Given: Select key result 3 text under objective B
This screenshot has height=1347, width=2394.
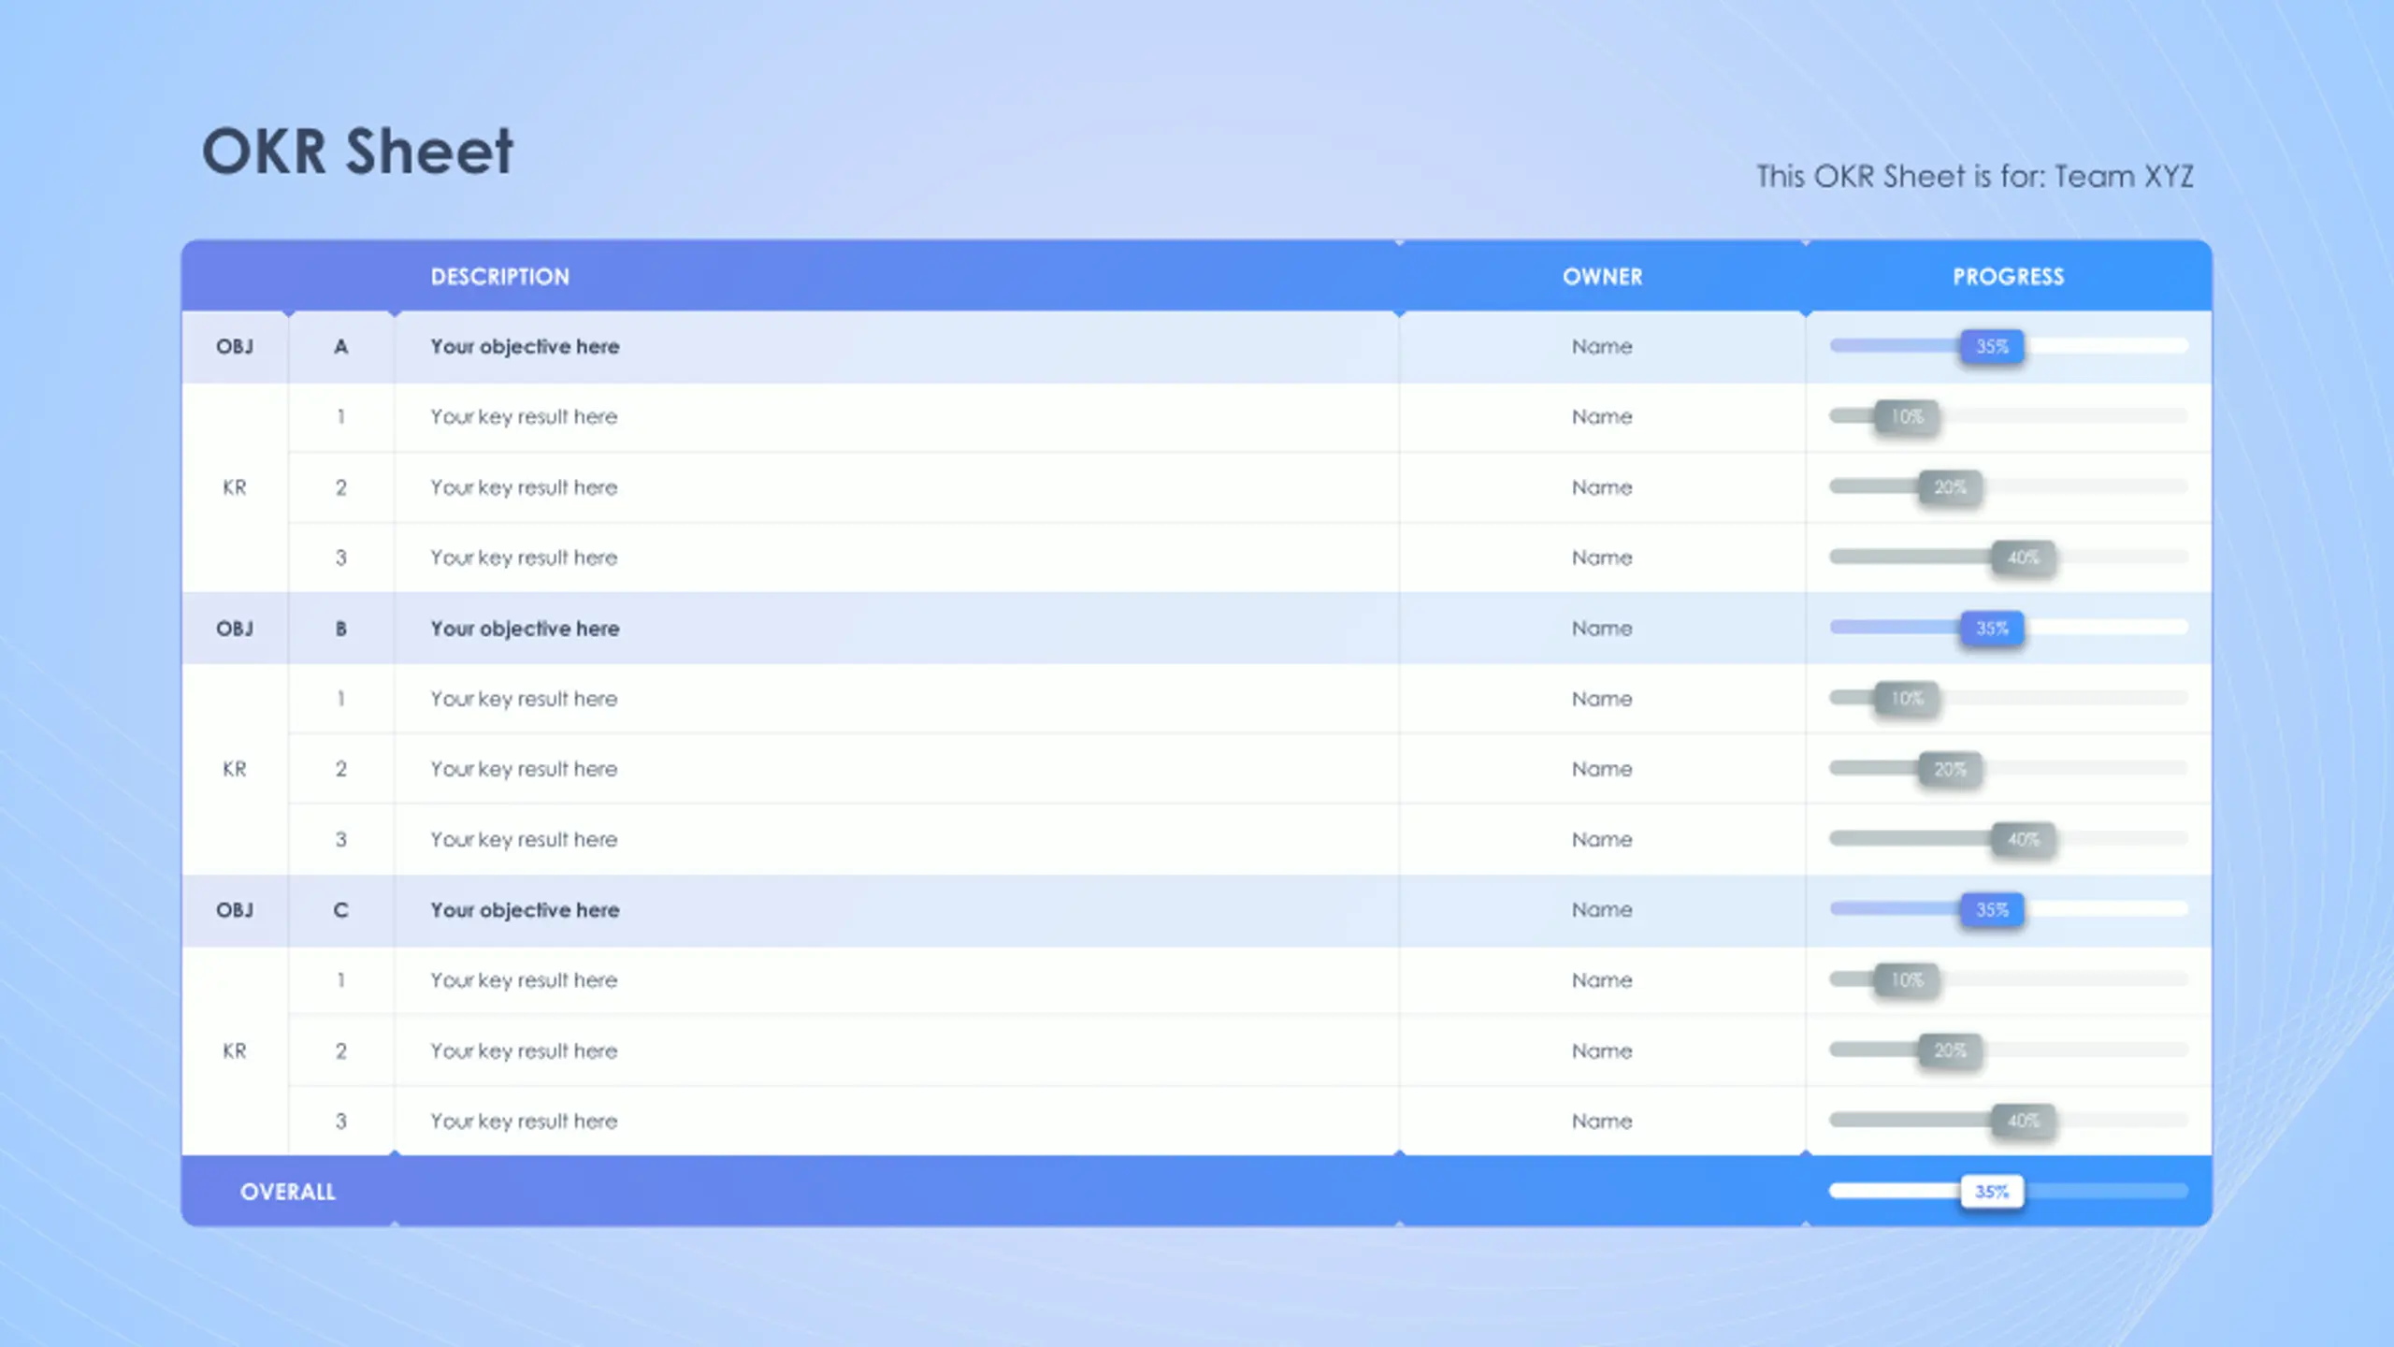Looking at the screenshot, I should (524, 839).
